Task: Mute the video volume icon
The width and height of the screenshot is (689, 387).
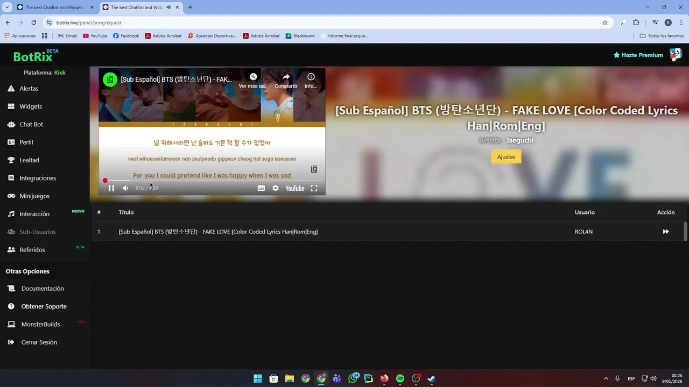Action: (x=125, y=188)
